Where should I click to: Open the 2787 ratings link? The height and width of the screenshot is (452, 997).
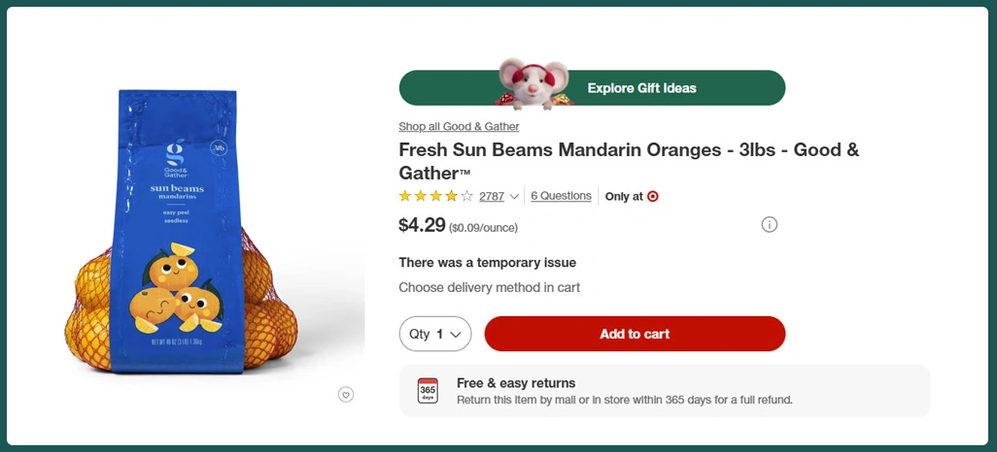pyautogui.click(x=492, y=196)
